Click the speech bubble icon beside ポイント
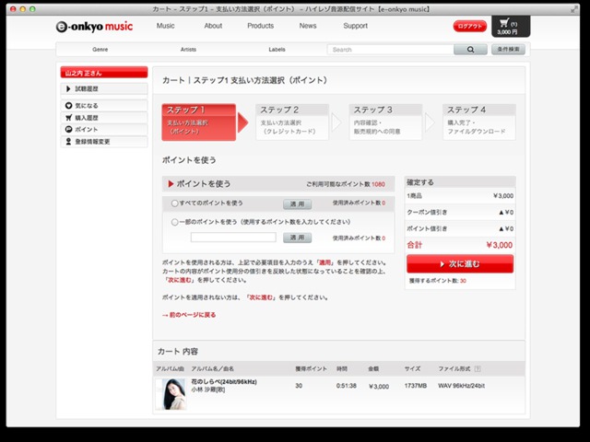 coord(69,130)
